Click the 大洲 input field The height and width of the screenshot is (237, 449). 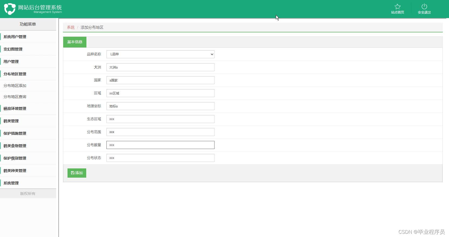click(x=160, y=67)
